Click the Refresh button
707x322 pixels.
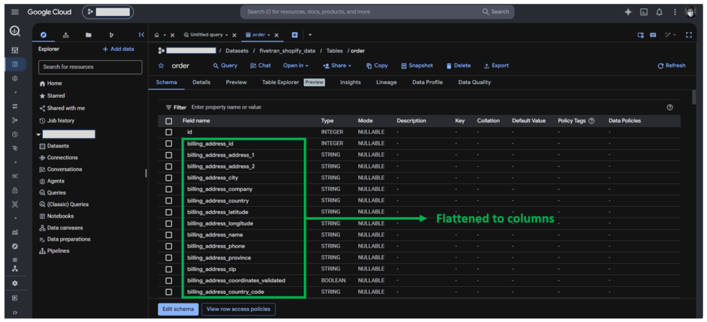tap(671, 66)
